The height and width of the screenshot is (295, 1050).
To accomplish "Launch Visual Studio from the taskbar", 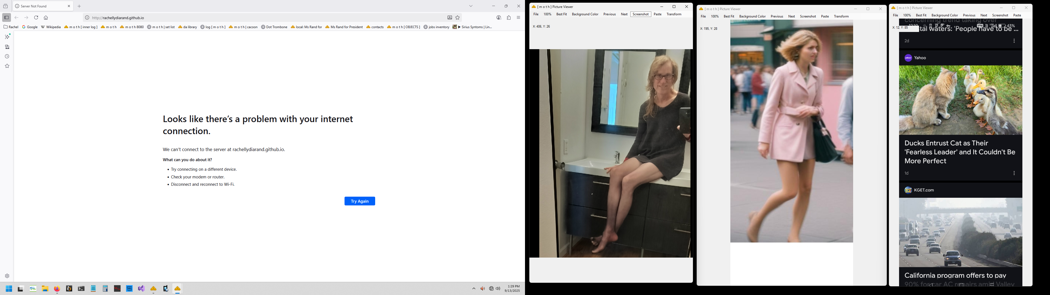I will tap(141, 288).
